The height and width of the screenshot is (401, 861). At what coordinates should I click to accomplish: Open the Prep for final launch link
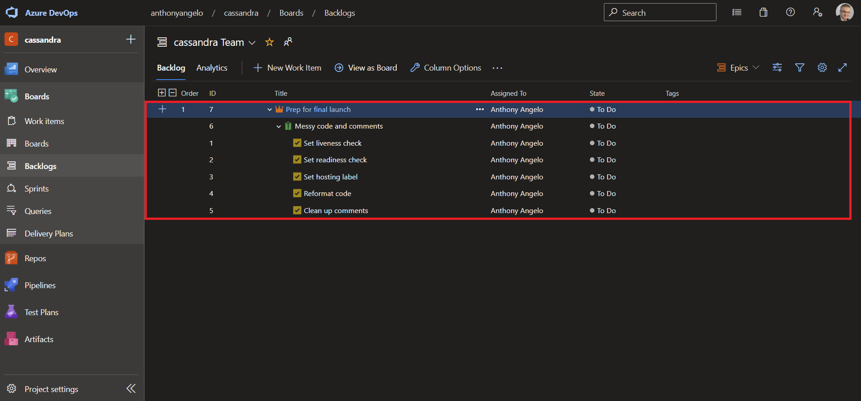coord(318,109)
